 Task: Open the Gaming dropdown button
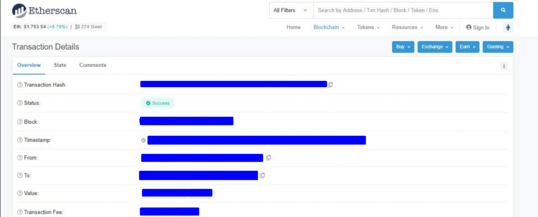click(498, 47)
